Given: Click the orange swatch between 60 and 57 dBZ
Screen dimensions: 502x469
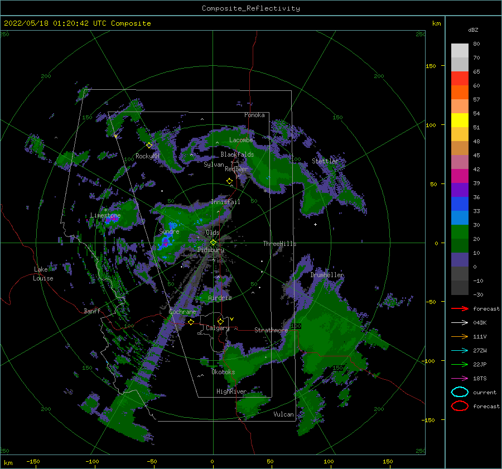Looking at the screenshot, I should pos(460,93).
